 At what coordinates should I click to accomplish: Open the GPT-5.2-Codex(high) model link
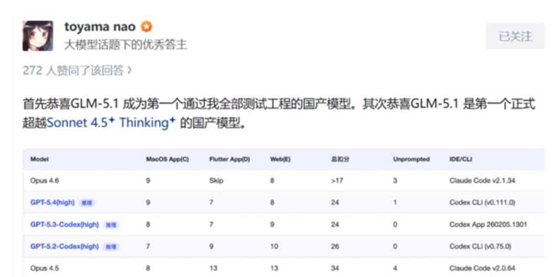tap(65, 246)
